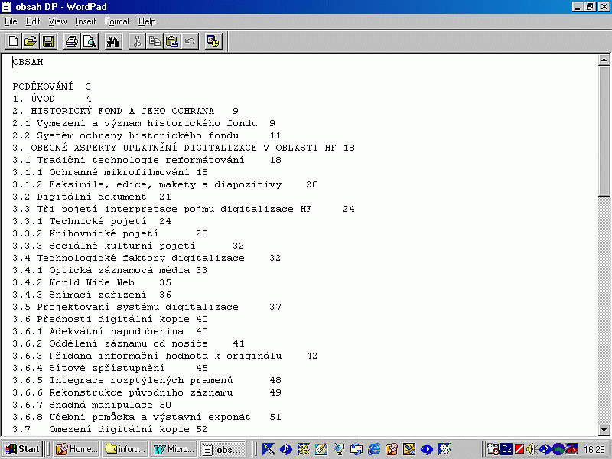Click '3.4.1 Optická záznamová média 33'
This screenshot has width=612, height=459.
pos(110,270)
